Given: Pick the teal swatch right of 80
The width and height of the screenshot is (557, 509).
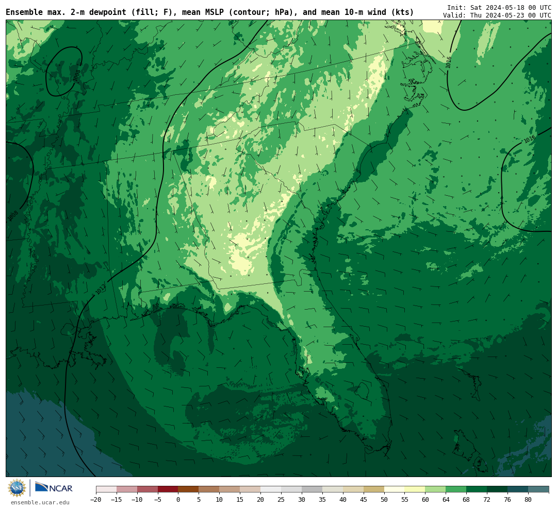Looking at the screenshot, I should pyautogui.click(x=538, y=489).
